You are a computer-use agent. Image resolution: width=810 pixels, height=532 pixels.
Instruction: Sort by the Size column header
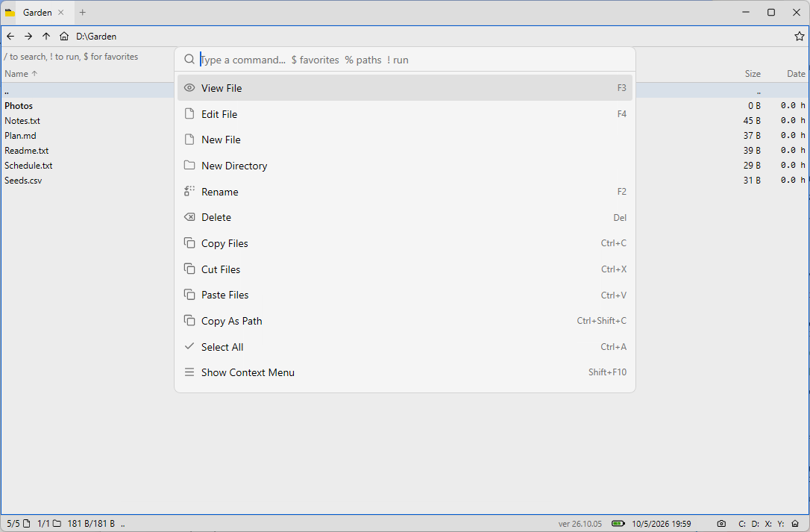(x=753, y=73)
